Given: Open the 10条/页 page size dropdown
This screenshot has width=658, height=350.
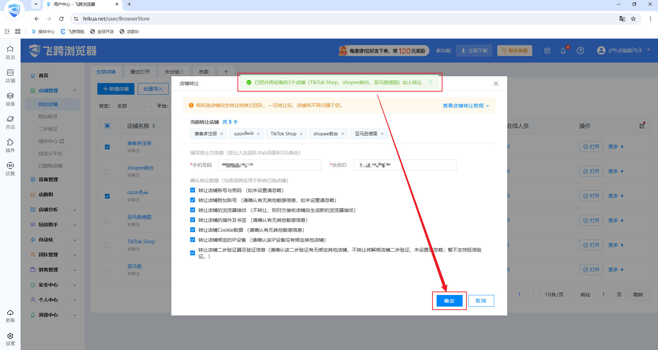Looking at the screenshot, I should pos(558,295).
